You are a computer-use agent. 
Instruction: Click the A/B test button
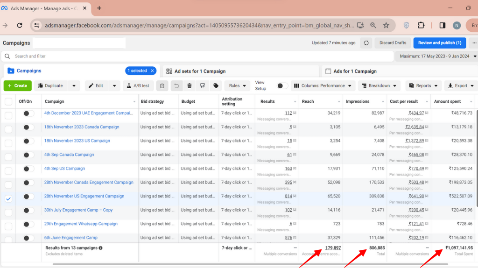coord(138,86)
